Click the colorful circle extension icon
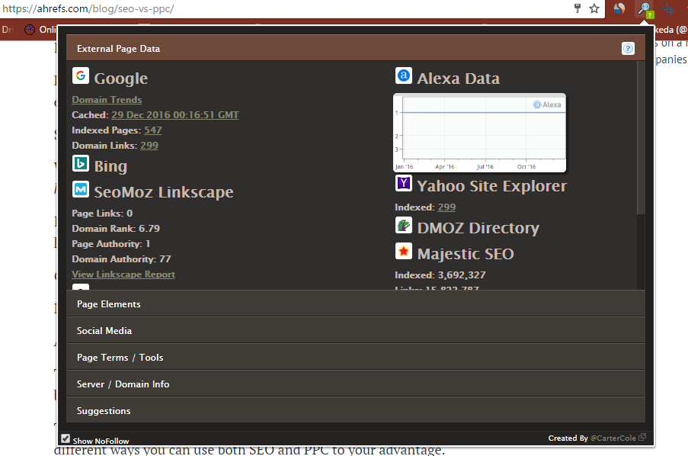 (619, 8)
